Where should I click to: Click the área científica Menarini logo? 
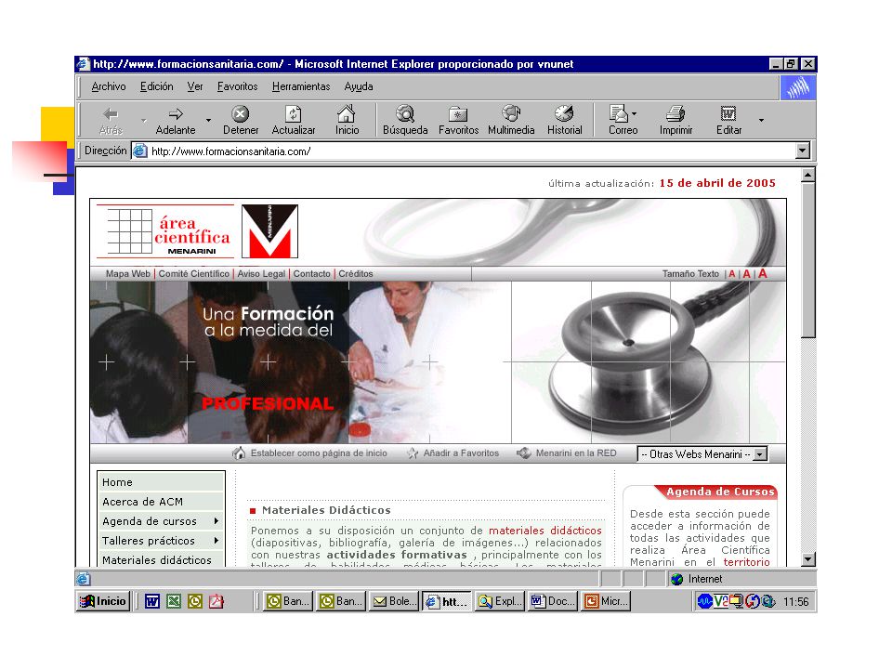click(x=165, y=231)
